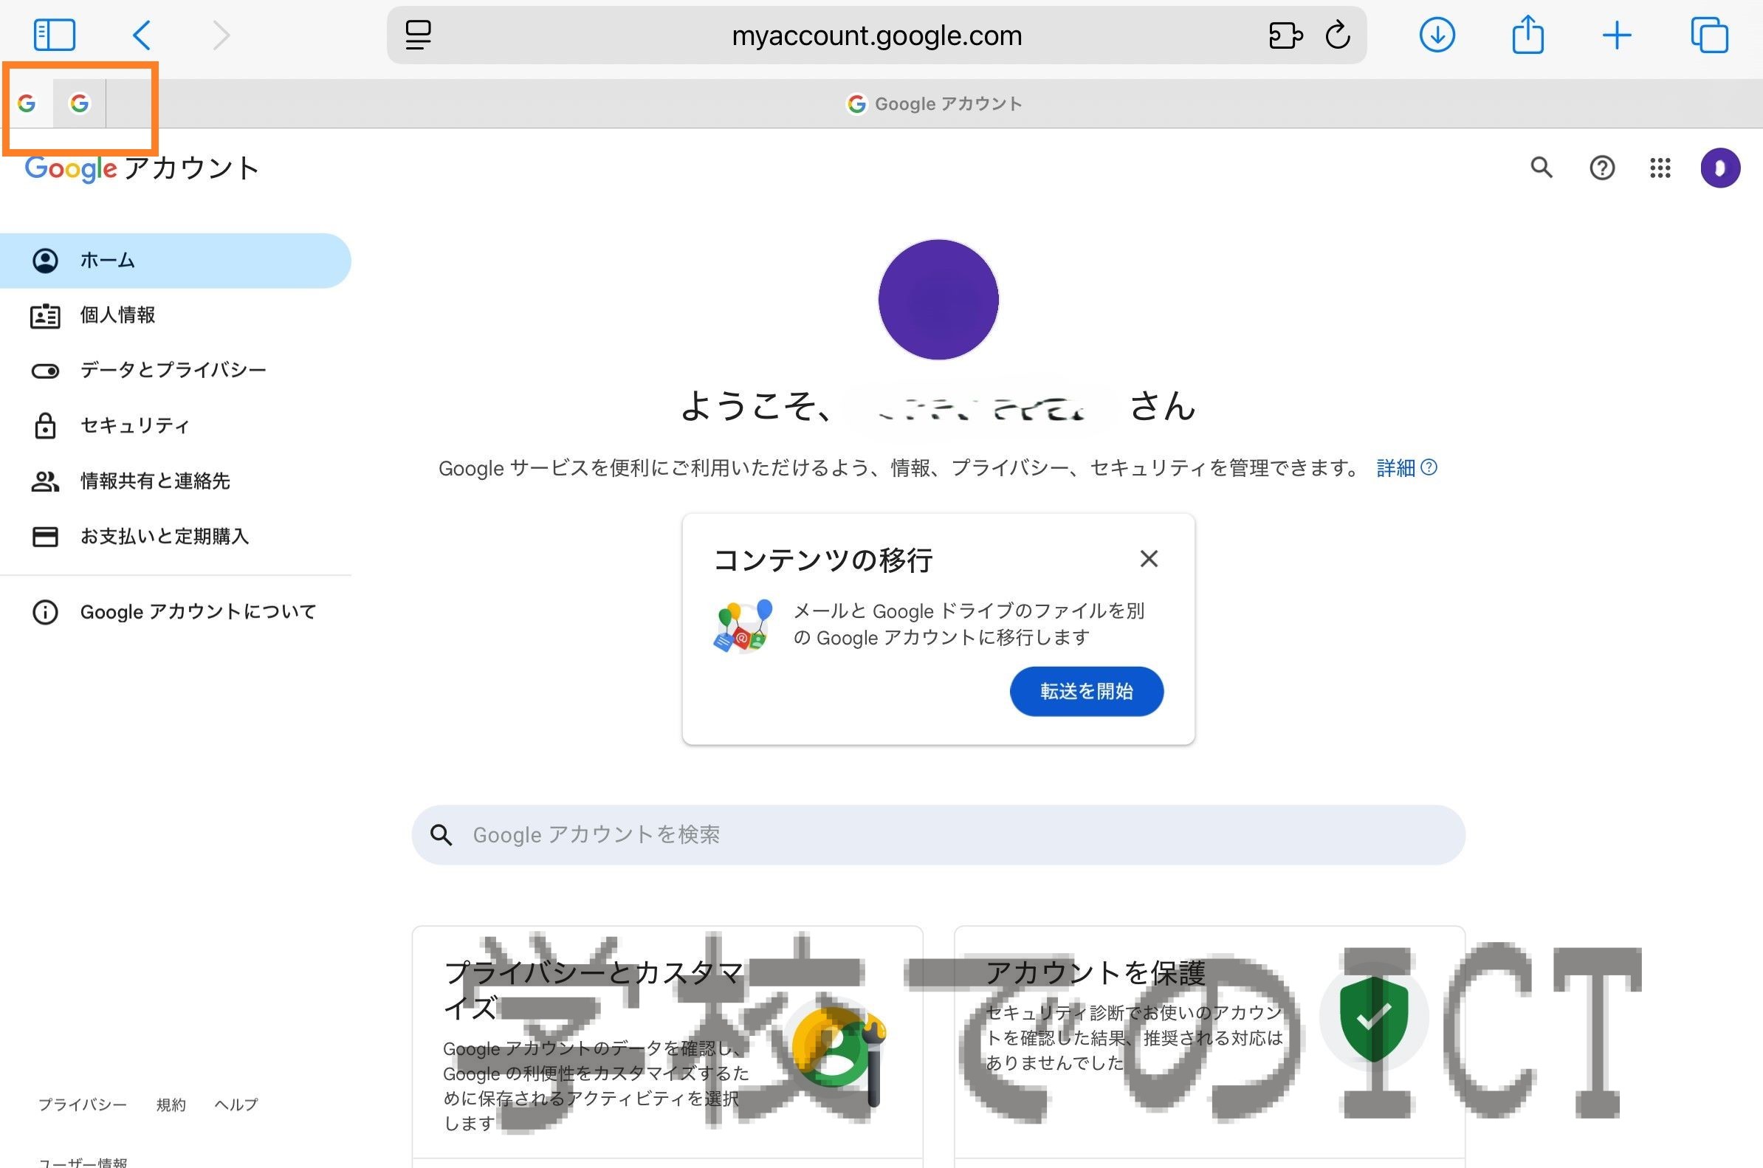This screenshot has height=1168, width=1763.
Task: Select the Google アカウント tab
Action: click(934, 103)
